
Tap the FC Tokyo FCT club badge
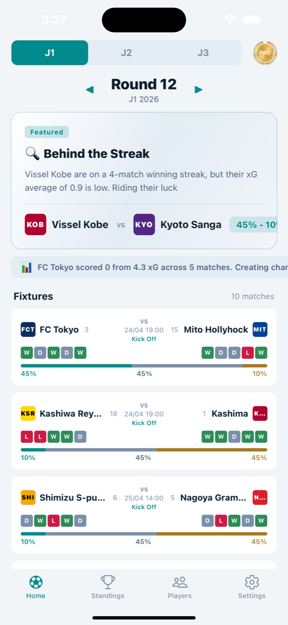coord(28,329)
